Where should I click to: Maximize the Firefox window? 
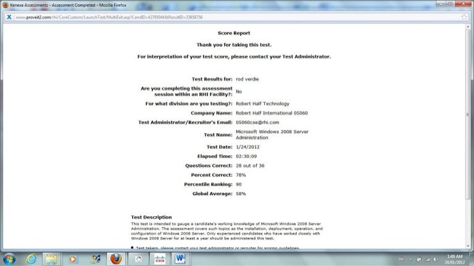pos(450,4)
